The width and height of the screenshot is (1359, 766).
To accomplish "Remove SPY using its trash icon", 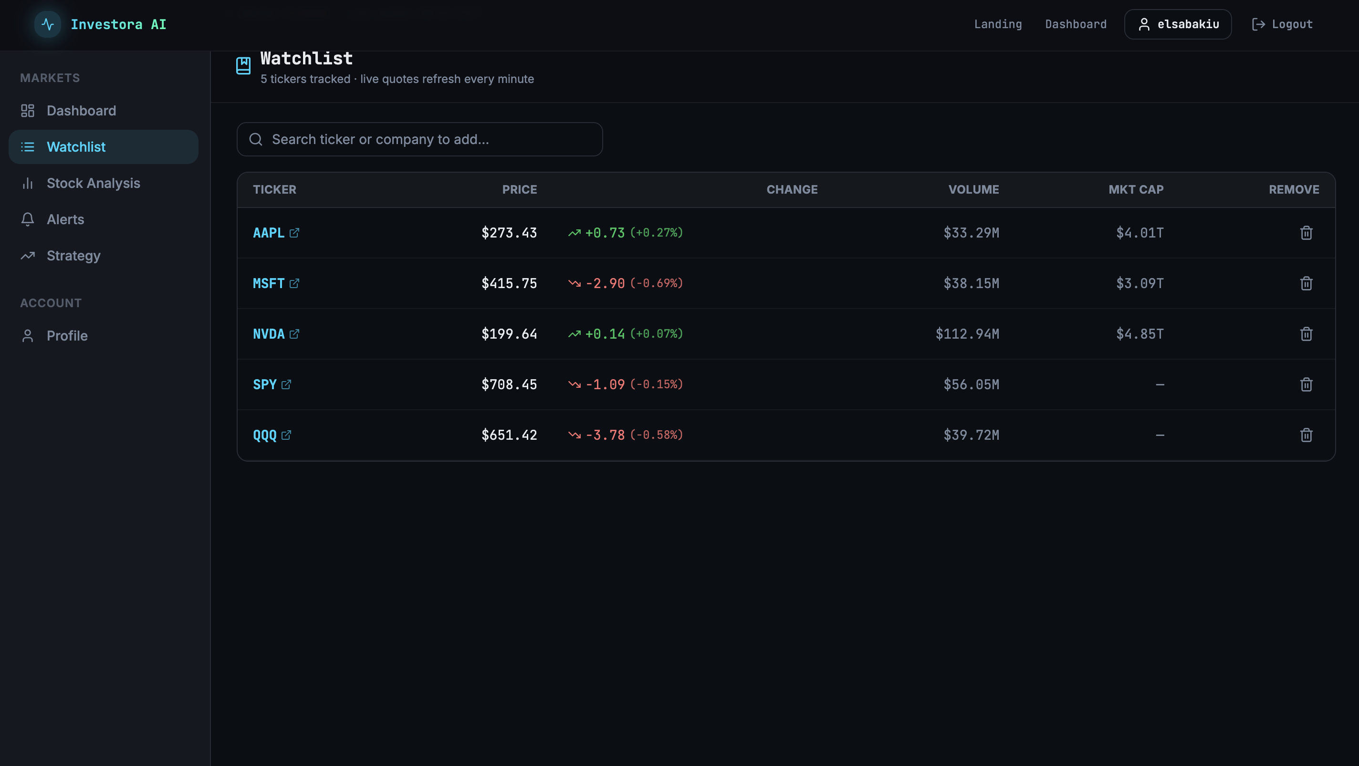I will pos(1306,385).
